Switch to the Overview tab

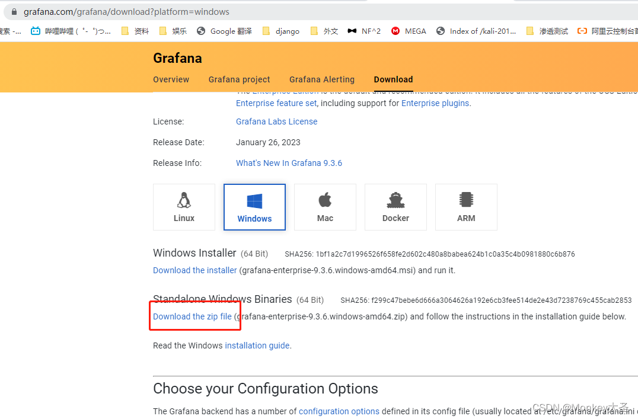tap(171, 79)
